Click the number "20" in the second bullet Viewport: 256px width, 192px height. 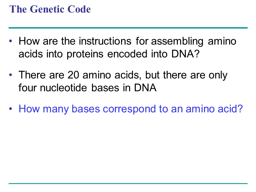point(73,75)
